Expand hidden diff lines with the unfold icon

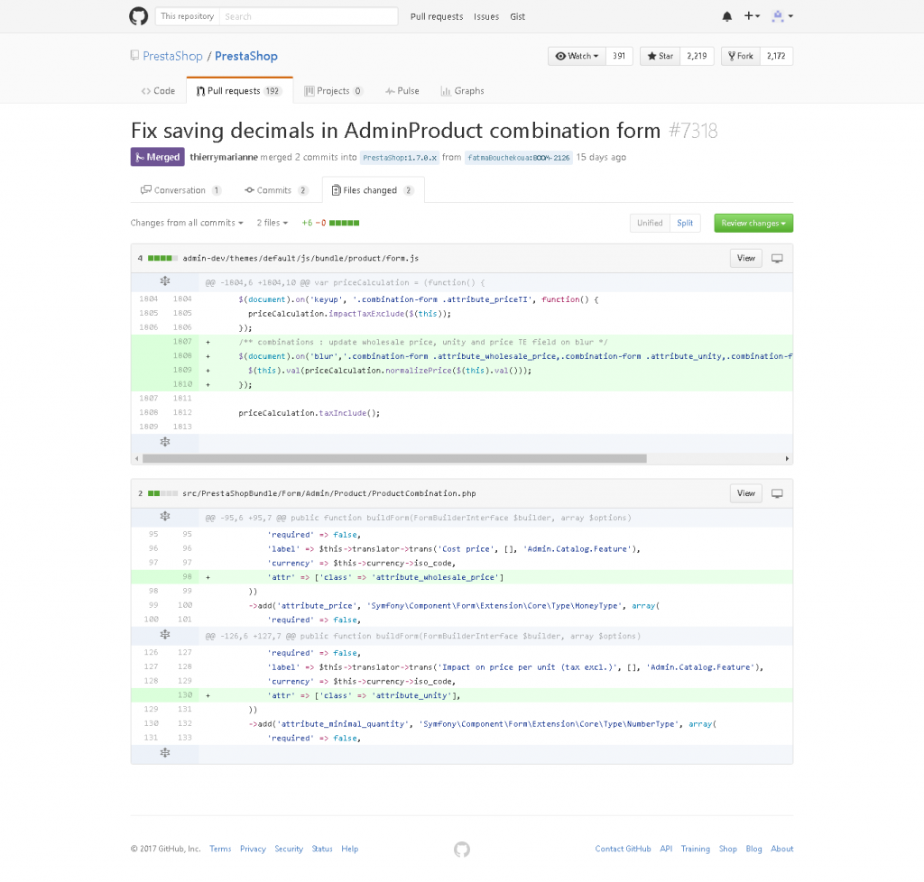(x=165, y=280)
